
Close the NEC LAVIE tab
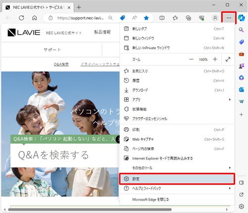pos(69,7)
